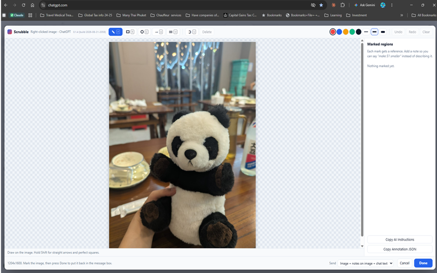
Task: Open the starred Bookmarks link
Action: tap(271, 15)
